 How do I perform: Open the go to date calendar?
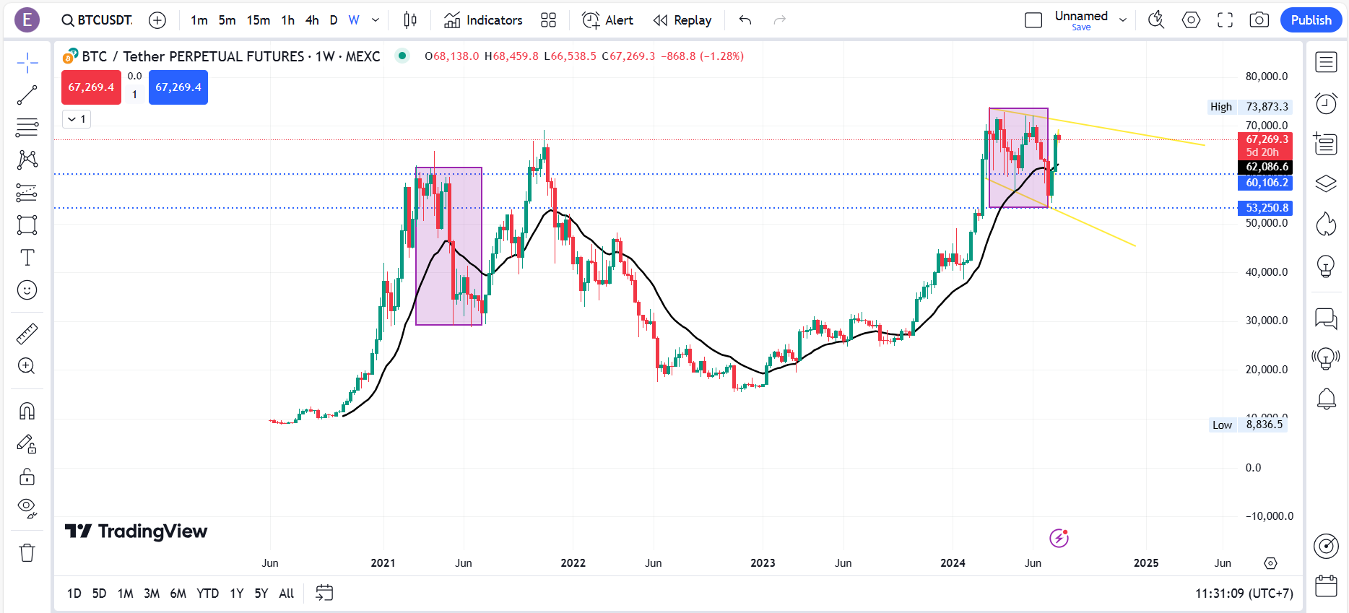324,594
